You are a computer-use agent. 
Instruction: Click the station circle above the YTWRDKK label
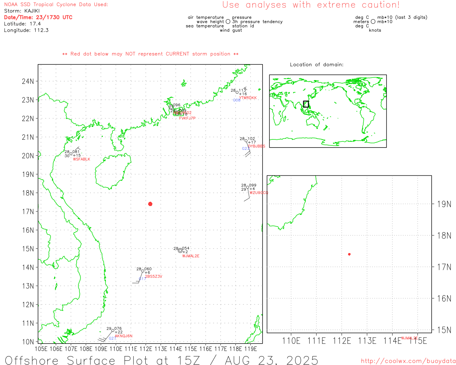tap(237, 92)
